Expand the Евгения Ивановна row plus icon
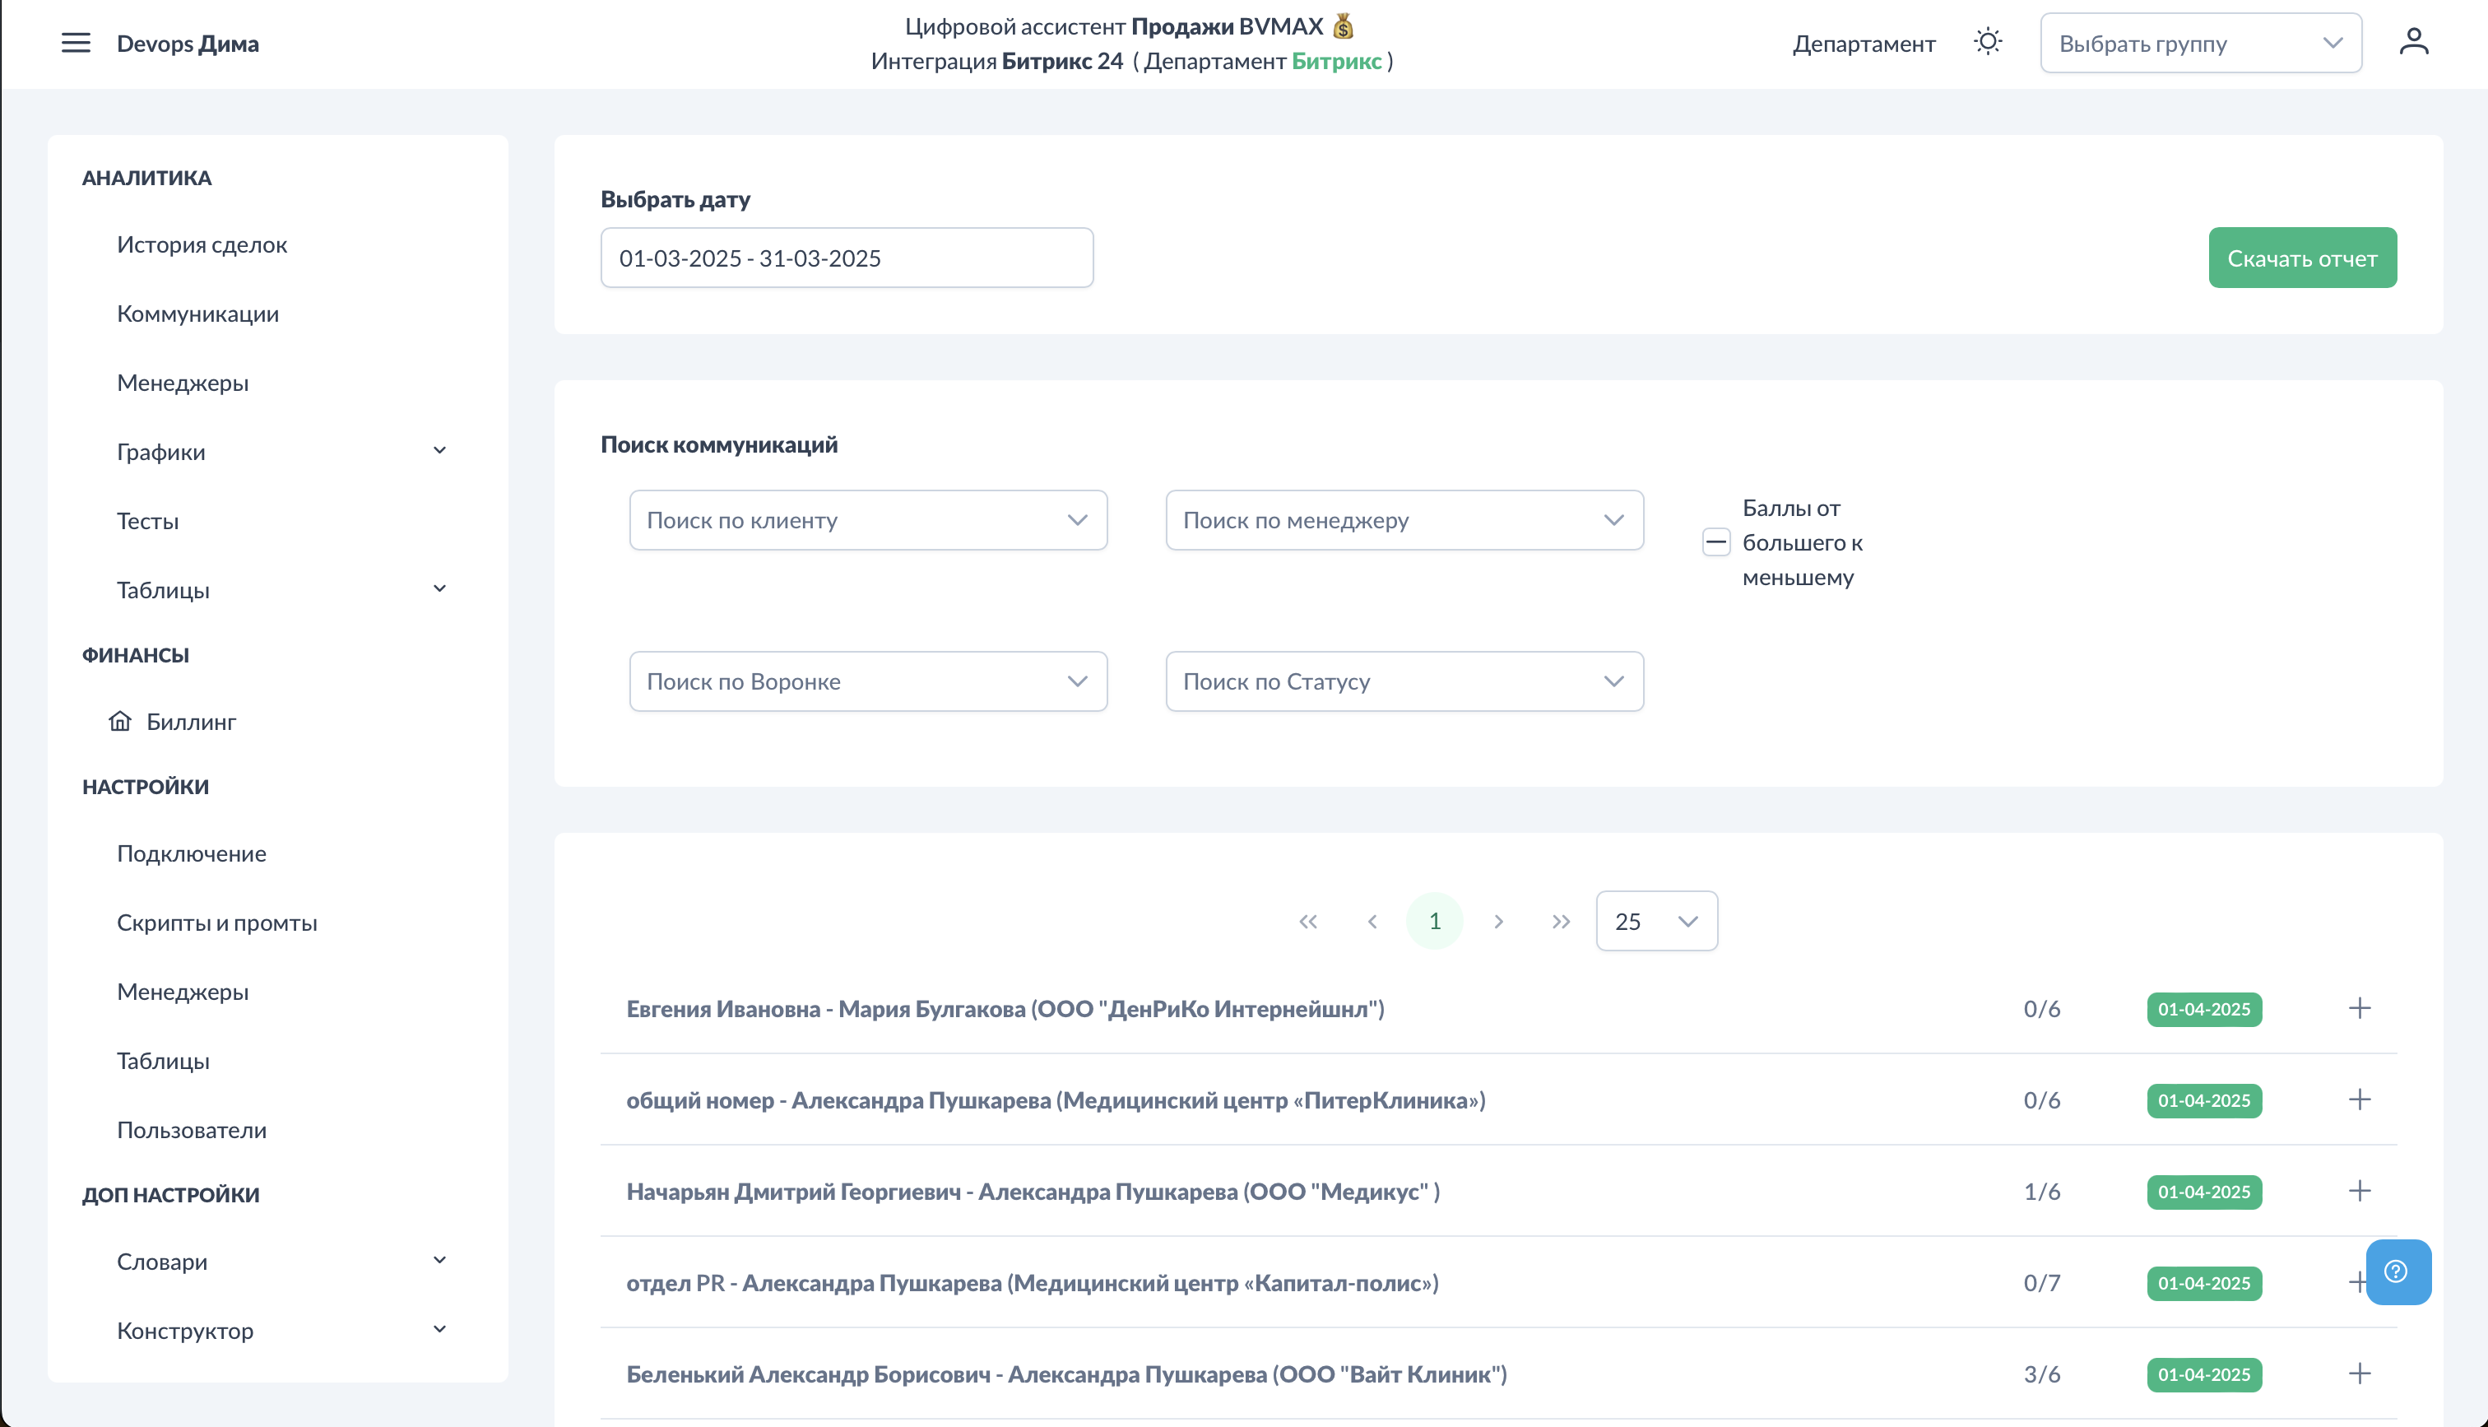The height and width of the screenshot is (1427, 2488). pyautogui.click(x=2360, y=1008)
